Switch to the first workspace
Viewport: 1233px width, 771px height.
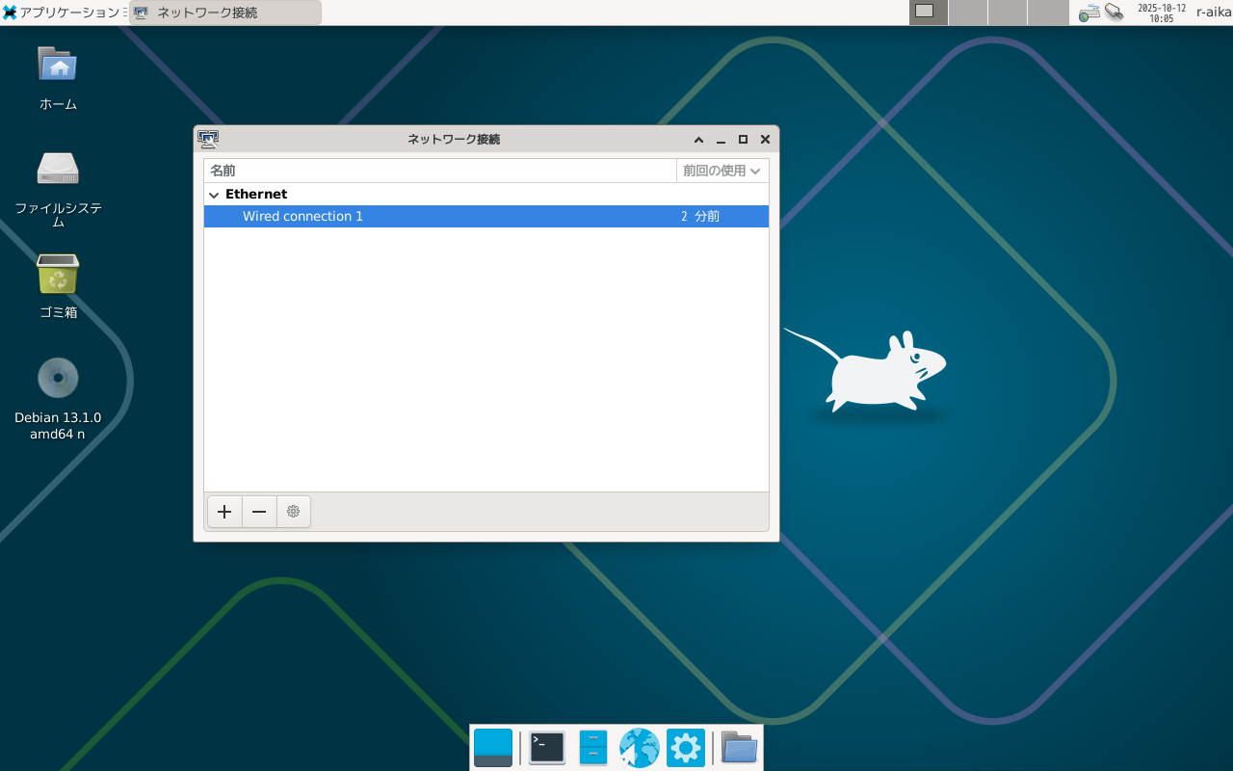point(929,13)
